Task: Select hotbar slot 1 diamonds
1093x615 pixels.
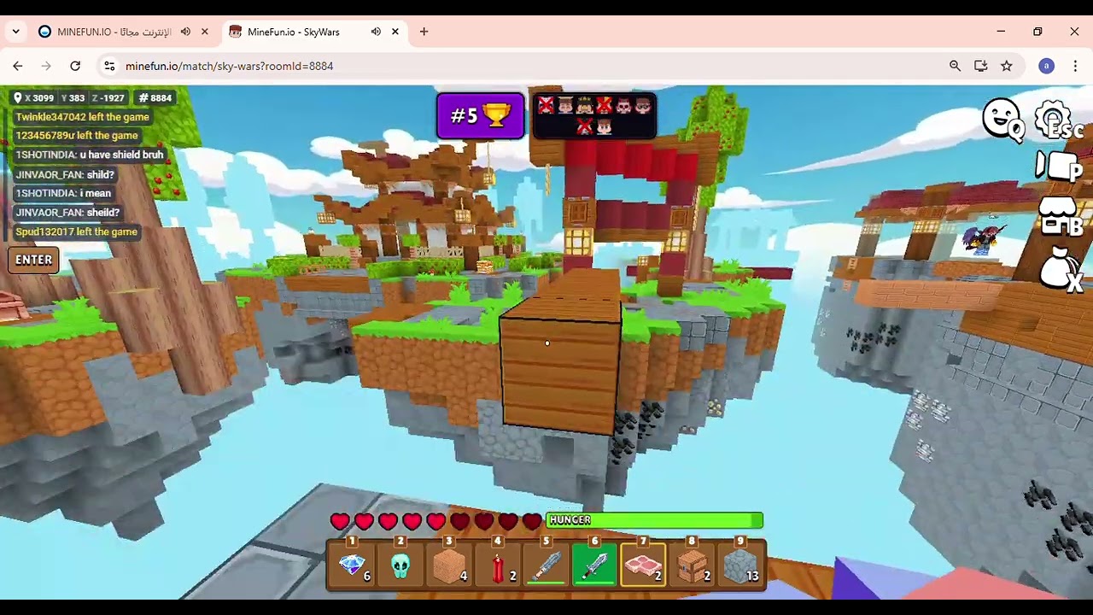Action: tap(353, 565)
